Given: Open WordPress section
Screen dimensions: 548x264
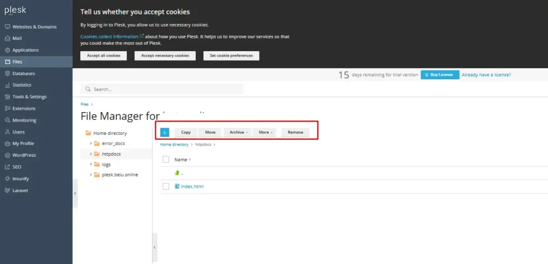Looking at the screenshot, I should (x=36, y=155).
